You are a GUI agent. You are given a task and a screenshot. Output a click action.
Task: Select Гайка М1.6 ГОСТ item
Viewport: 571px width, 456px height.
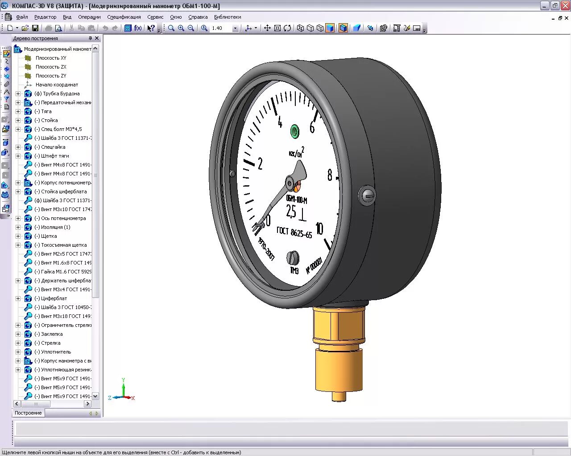63,272
